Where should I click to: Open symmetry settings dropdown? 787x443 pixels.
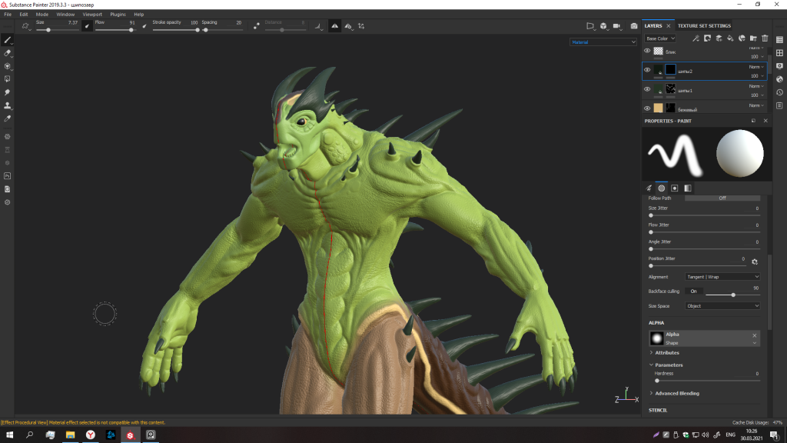348,26
